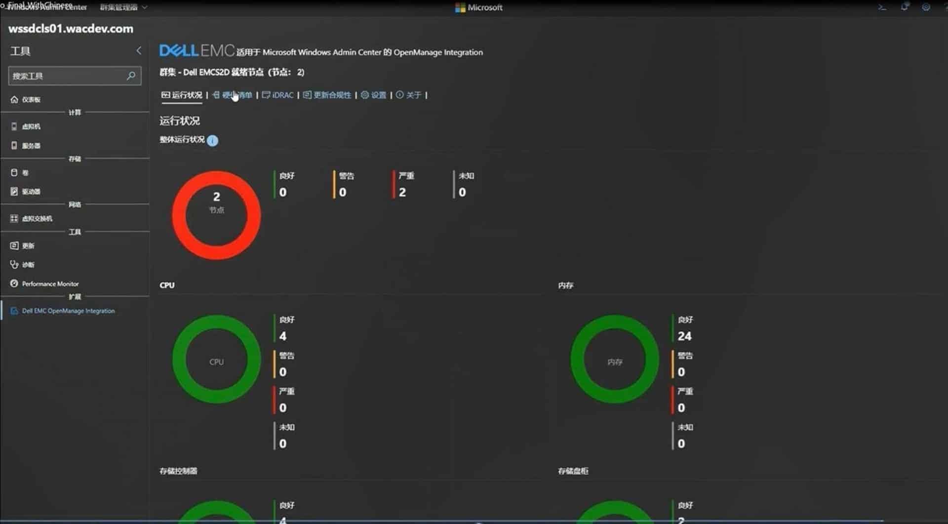The height and width of the screenshot is (524, 948).
Task: Switch to the 更新合规性 update compliance tab
Action: [327, 95]
